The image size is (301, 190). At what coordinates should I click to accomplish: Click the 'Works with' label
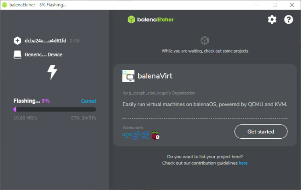pyautogui.click(x=133, y=128)
